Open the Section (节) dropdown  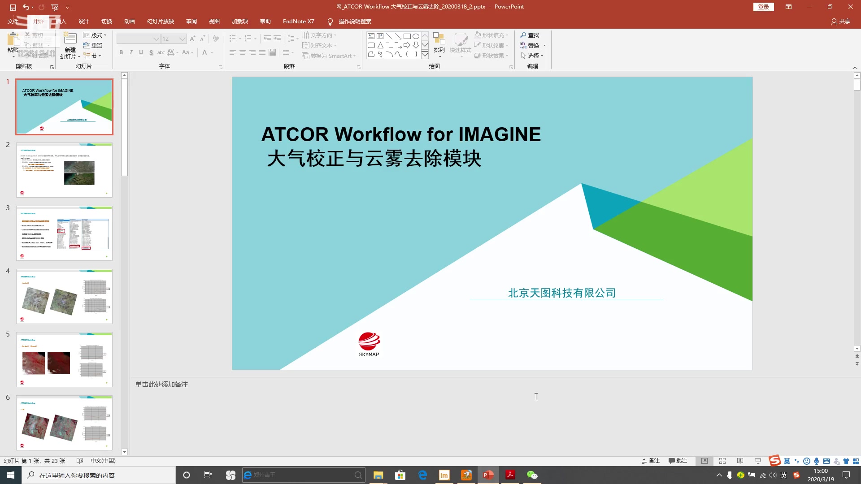point(92,56)
